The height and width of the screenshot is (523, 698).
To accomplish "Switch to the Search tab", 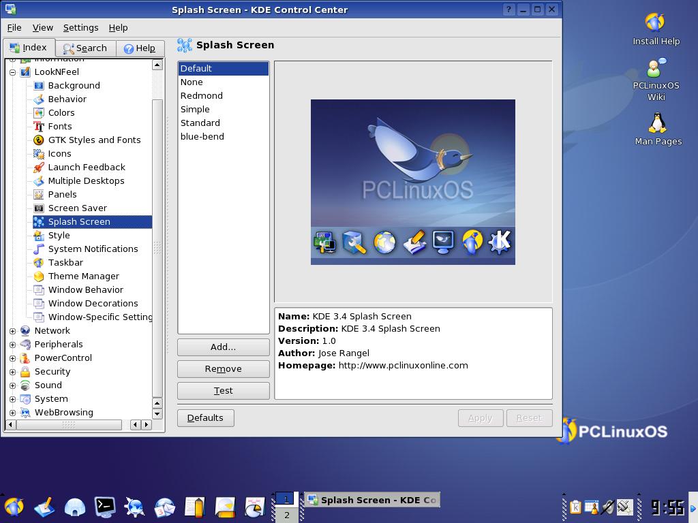I will (x=85, y=48).
